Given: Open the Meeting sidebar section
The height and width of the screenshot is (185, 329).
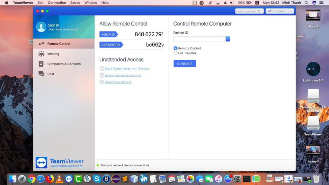Looking at the screenshot, I should tap(64, 54).
